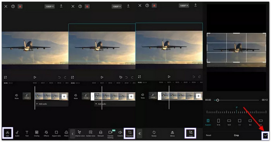Select the 1:1 crop ratio
Image resolution: width=271 pixels, height=142 pixels.
240,122
